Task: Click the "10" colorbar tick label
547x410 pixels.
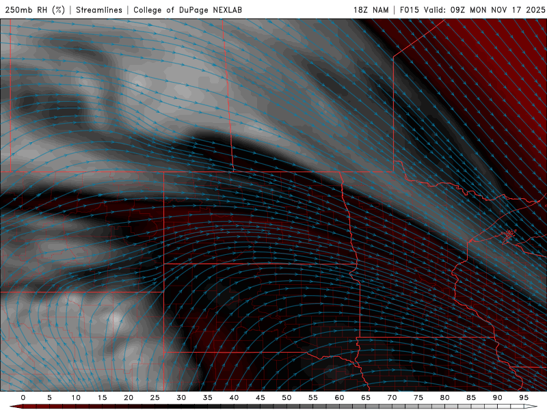Action: click(x=76, y=398)
